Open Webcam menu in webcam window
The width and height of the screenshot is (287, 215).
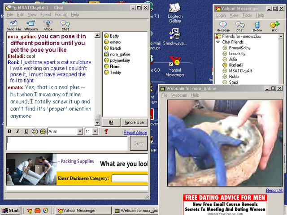179,95
